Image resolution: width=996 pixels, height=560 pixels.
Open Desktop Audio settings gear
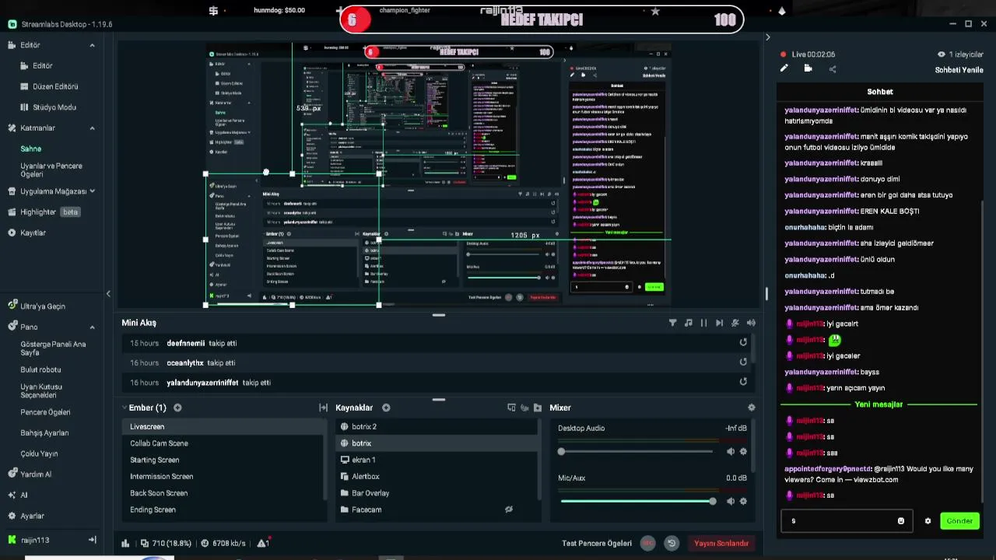[x=743, y=451]
